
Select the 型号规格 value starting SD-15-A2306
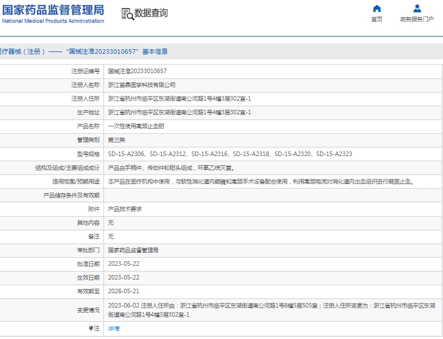coord(230,154)
